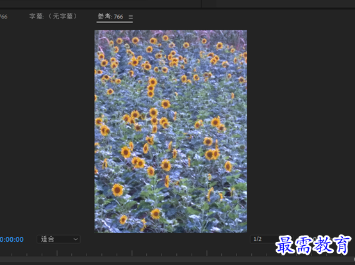The height and width of the screenshot is (265, 355).
Task: Click the sunflower preview frame in the monitor
Action: pos(170,131)
